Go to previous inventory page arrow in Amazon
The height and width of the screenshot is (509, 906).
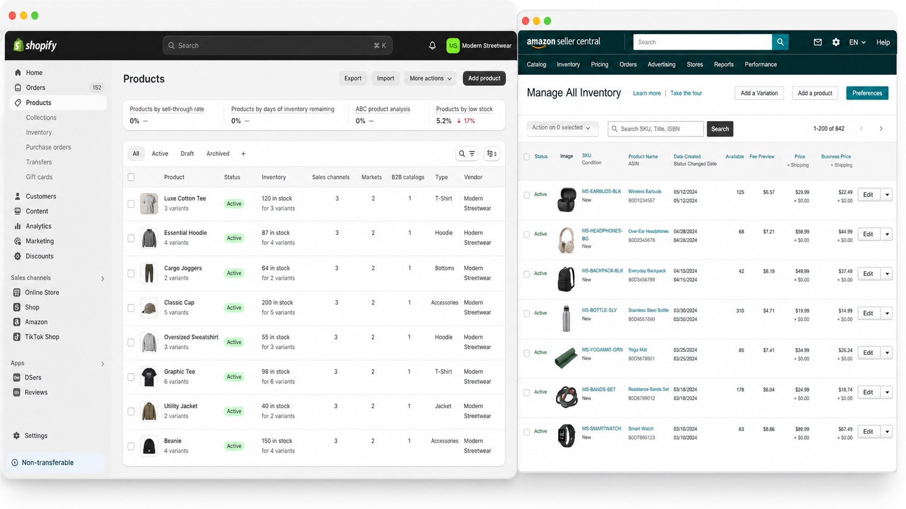click(862, 129)
